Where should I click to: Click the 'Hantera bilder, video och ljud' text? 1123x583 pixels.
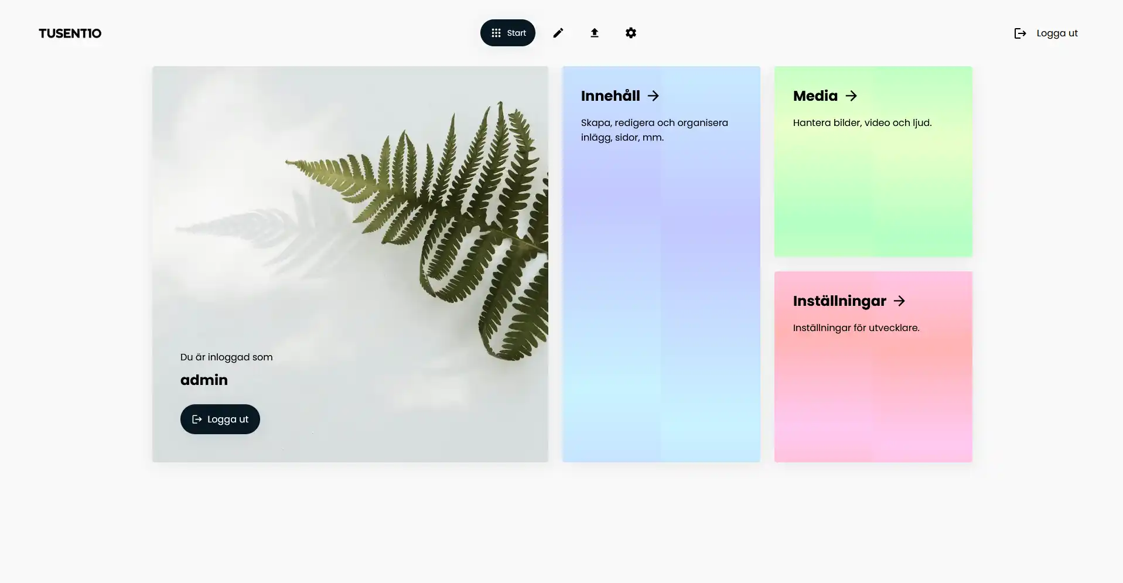click(862, 123)
